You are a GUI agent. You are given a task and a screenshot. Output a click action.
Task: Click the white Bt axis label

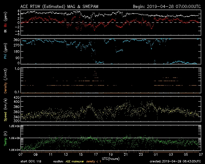pyautogui.click(x=6, y=31)
